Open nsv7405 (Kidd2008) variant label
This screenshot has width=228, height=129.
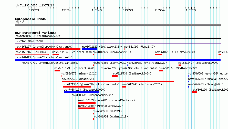29,41
